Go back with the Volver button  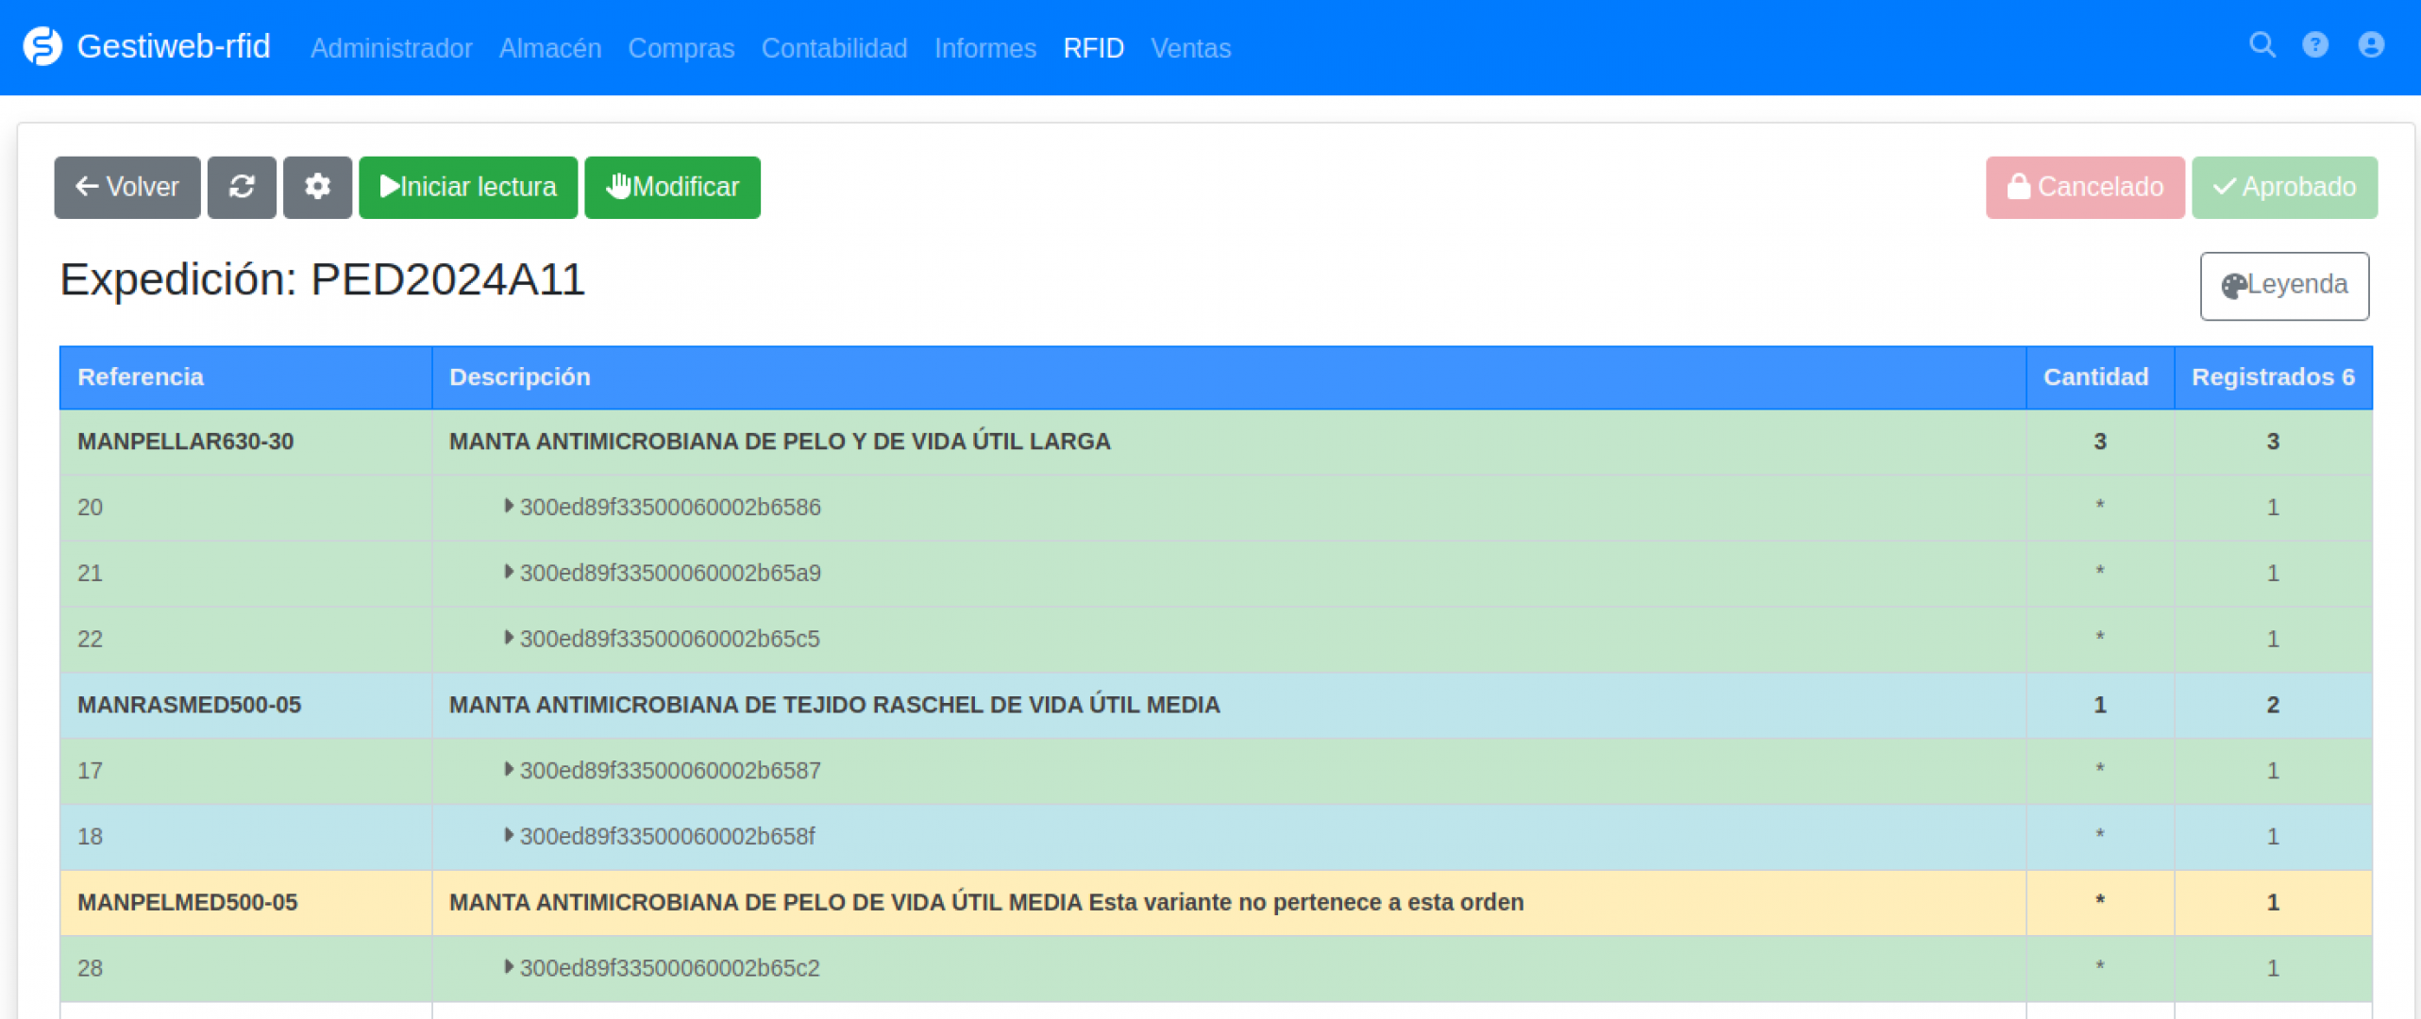(x=127, y=187)
